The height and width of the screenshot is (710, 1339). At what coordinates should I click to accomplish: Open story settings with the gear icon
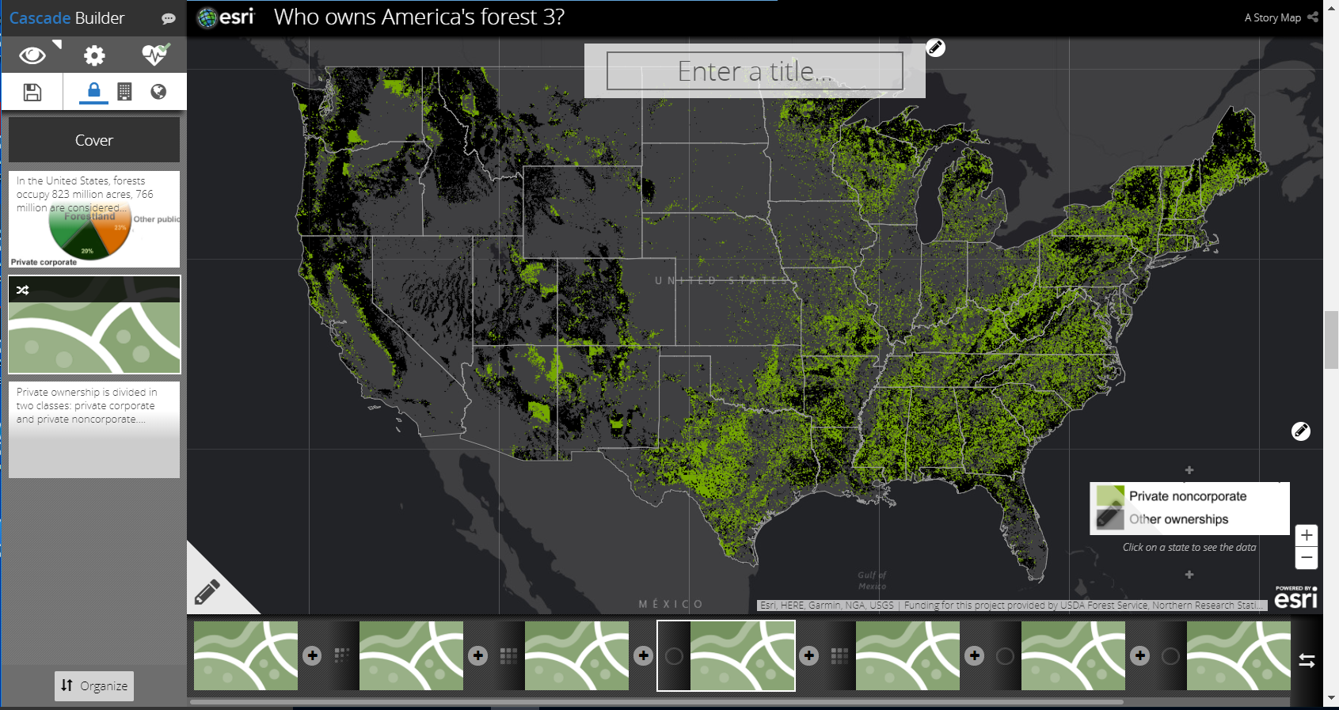coord(94,55)
